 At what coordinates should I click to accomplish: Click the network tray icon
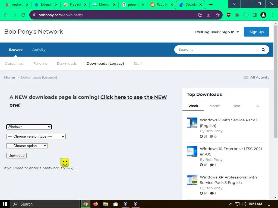(x=237, y=204)
